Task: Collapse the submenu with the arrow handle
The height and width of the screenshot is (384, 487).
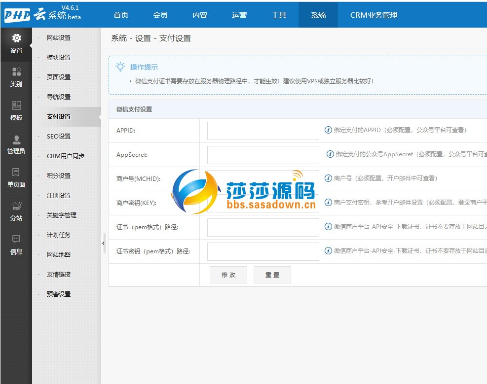Action: click(x=104, y=243)
